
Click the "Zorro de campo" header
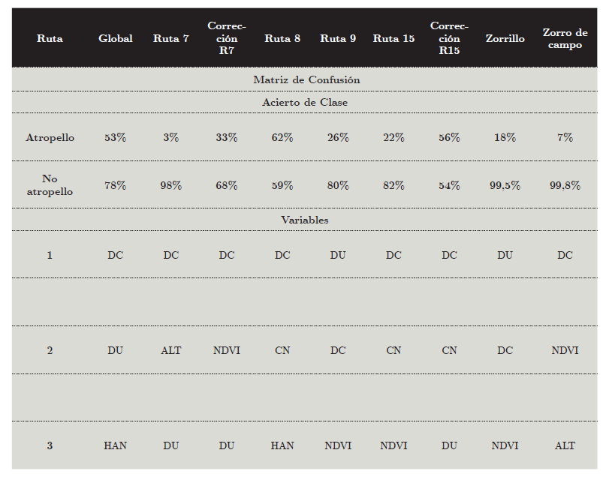click(x=565, y=38)
